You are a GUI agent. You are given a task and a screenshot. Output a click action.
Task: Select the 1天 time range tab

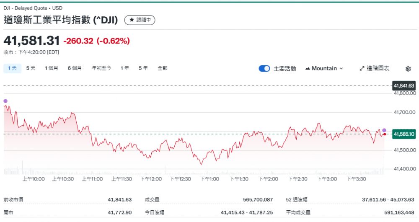pyautogui.click(x=12, y=68)
